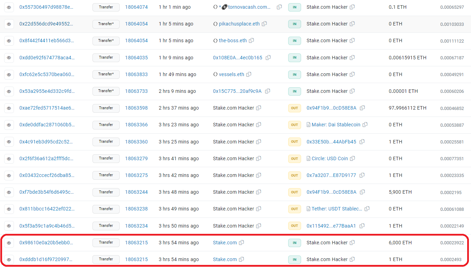
Task: View block 18063598
Action: (136, 108)
